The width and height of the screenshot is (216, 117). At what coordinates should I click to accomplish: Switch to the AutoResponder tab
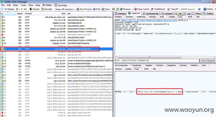coord(151,13)
